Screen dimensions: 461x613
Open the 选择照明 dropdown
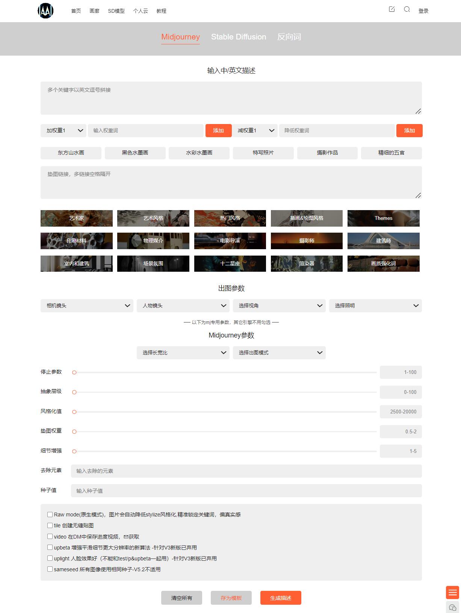[x=375, y=306]
